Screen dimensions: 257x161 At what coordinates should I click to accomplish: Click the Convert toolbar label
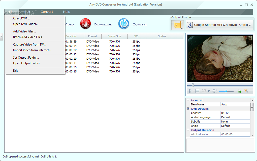pyautogui.click(x=140, y=24)
